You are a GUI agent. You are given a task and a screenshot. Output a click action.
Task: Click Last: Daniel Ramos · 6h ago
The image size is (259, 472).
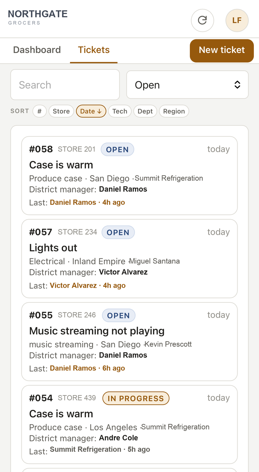(x=77, y=368)
